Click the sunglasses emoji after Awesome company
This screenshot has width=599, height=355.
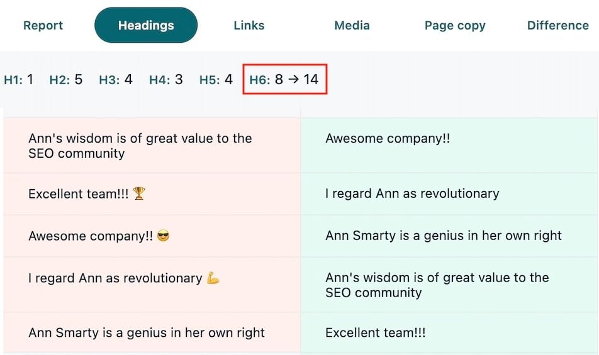(x=163, y=236)
